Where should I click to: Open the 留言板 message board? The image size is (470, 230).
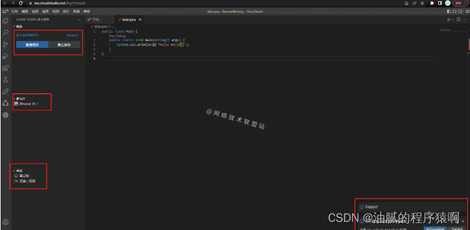24,176
